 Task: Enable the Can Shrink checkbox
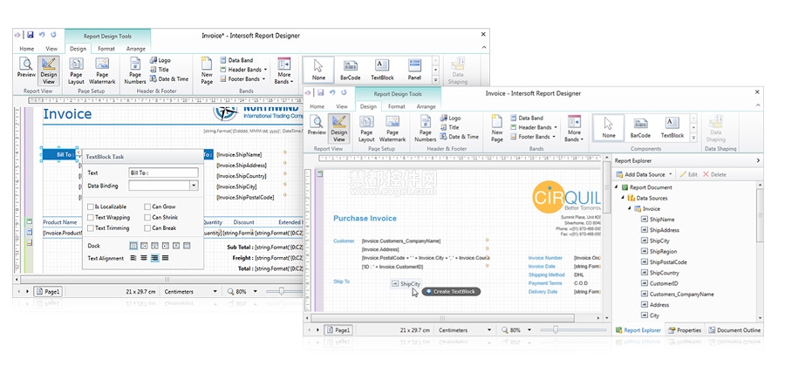147,218
